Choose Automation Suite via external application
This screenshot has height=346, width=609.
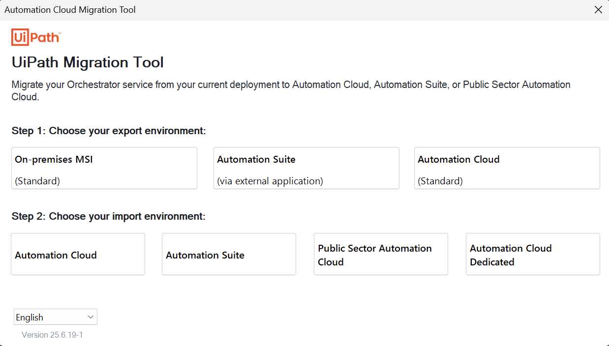(306, 168)
